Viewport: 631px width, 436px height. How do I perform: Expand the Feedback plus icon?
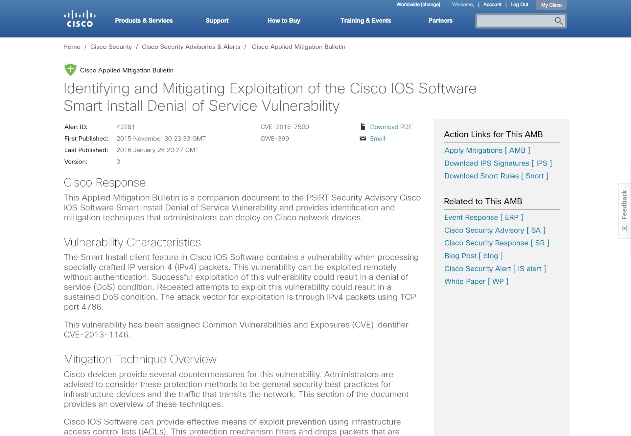625,228
